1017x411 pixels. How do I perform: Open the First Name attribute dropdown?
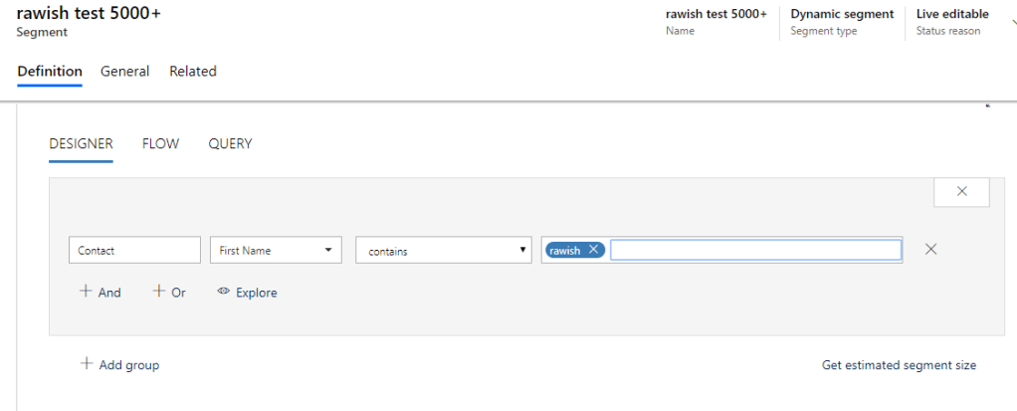point(276,251)
